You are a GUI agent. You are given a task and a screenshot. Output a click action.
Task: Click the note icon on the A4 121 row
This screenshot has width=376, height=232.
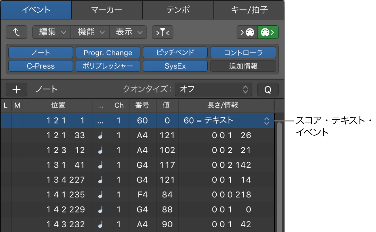pyautogui.click(x=100, y=135)
